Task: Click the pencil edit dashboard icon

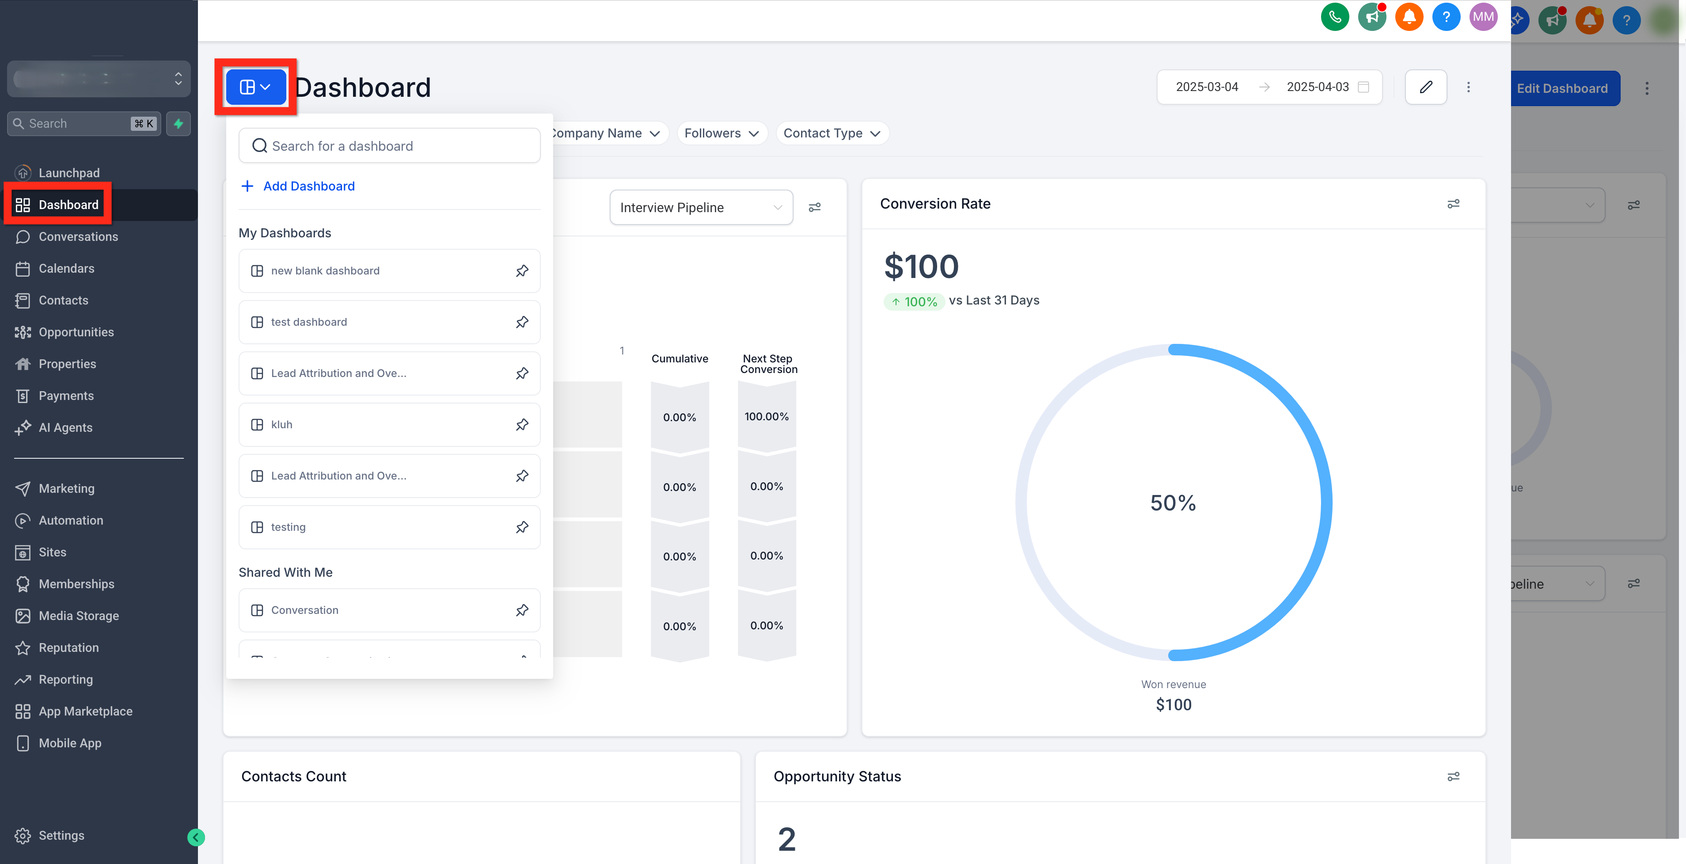Action: point(1425,87)
